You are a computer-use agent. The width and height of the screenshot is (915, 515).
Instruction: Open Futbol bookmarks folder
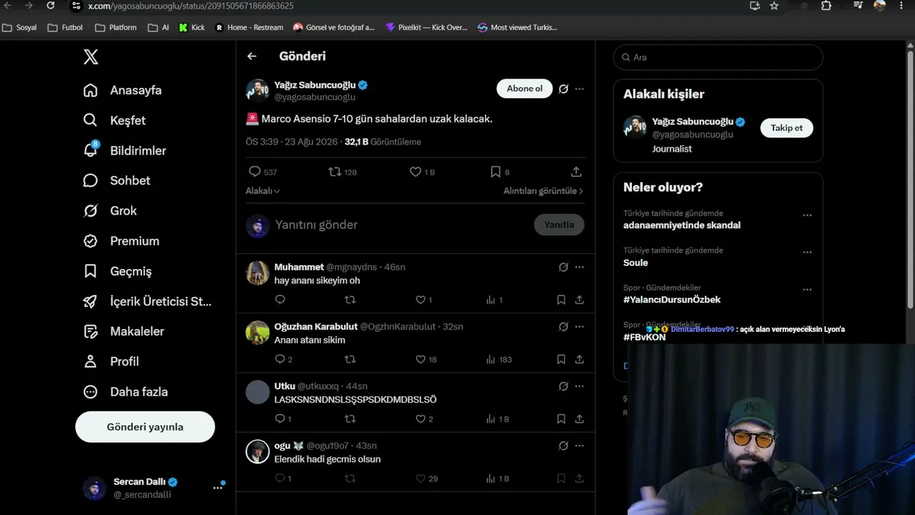pos(65,27)
